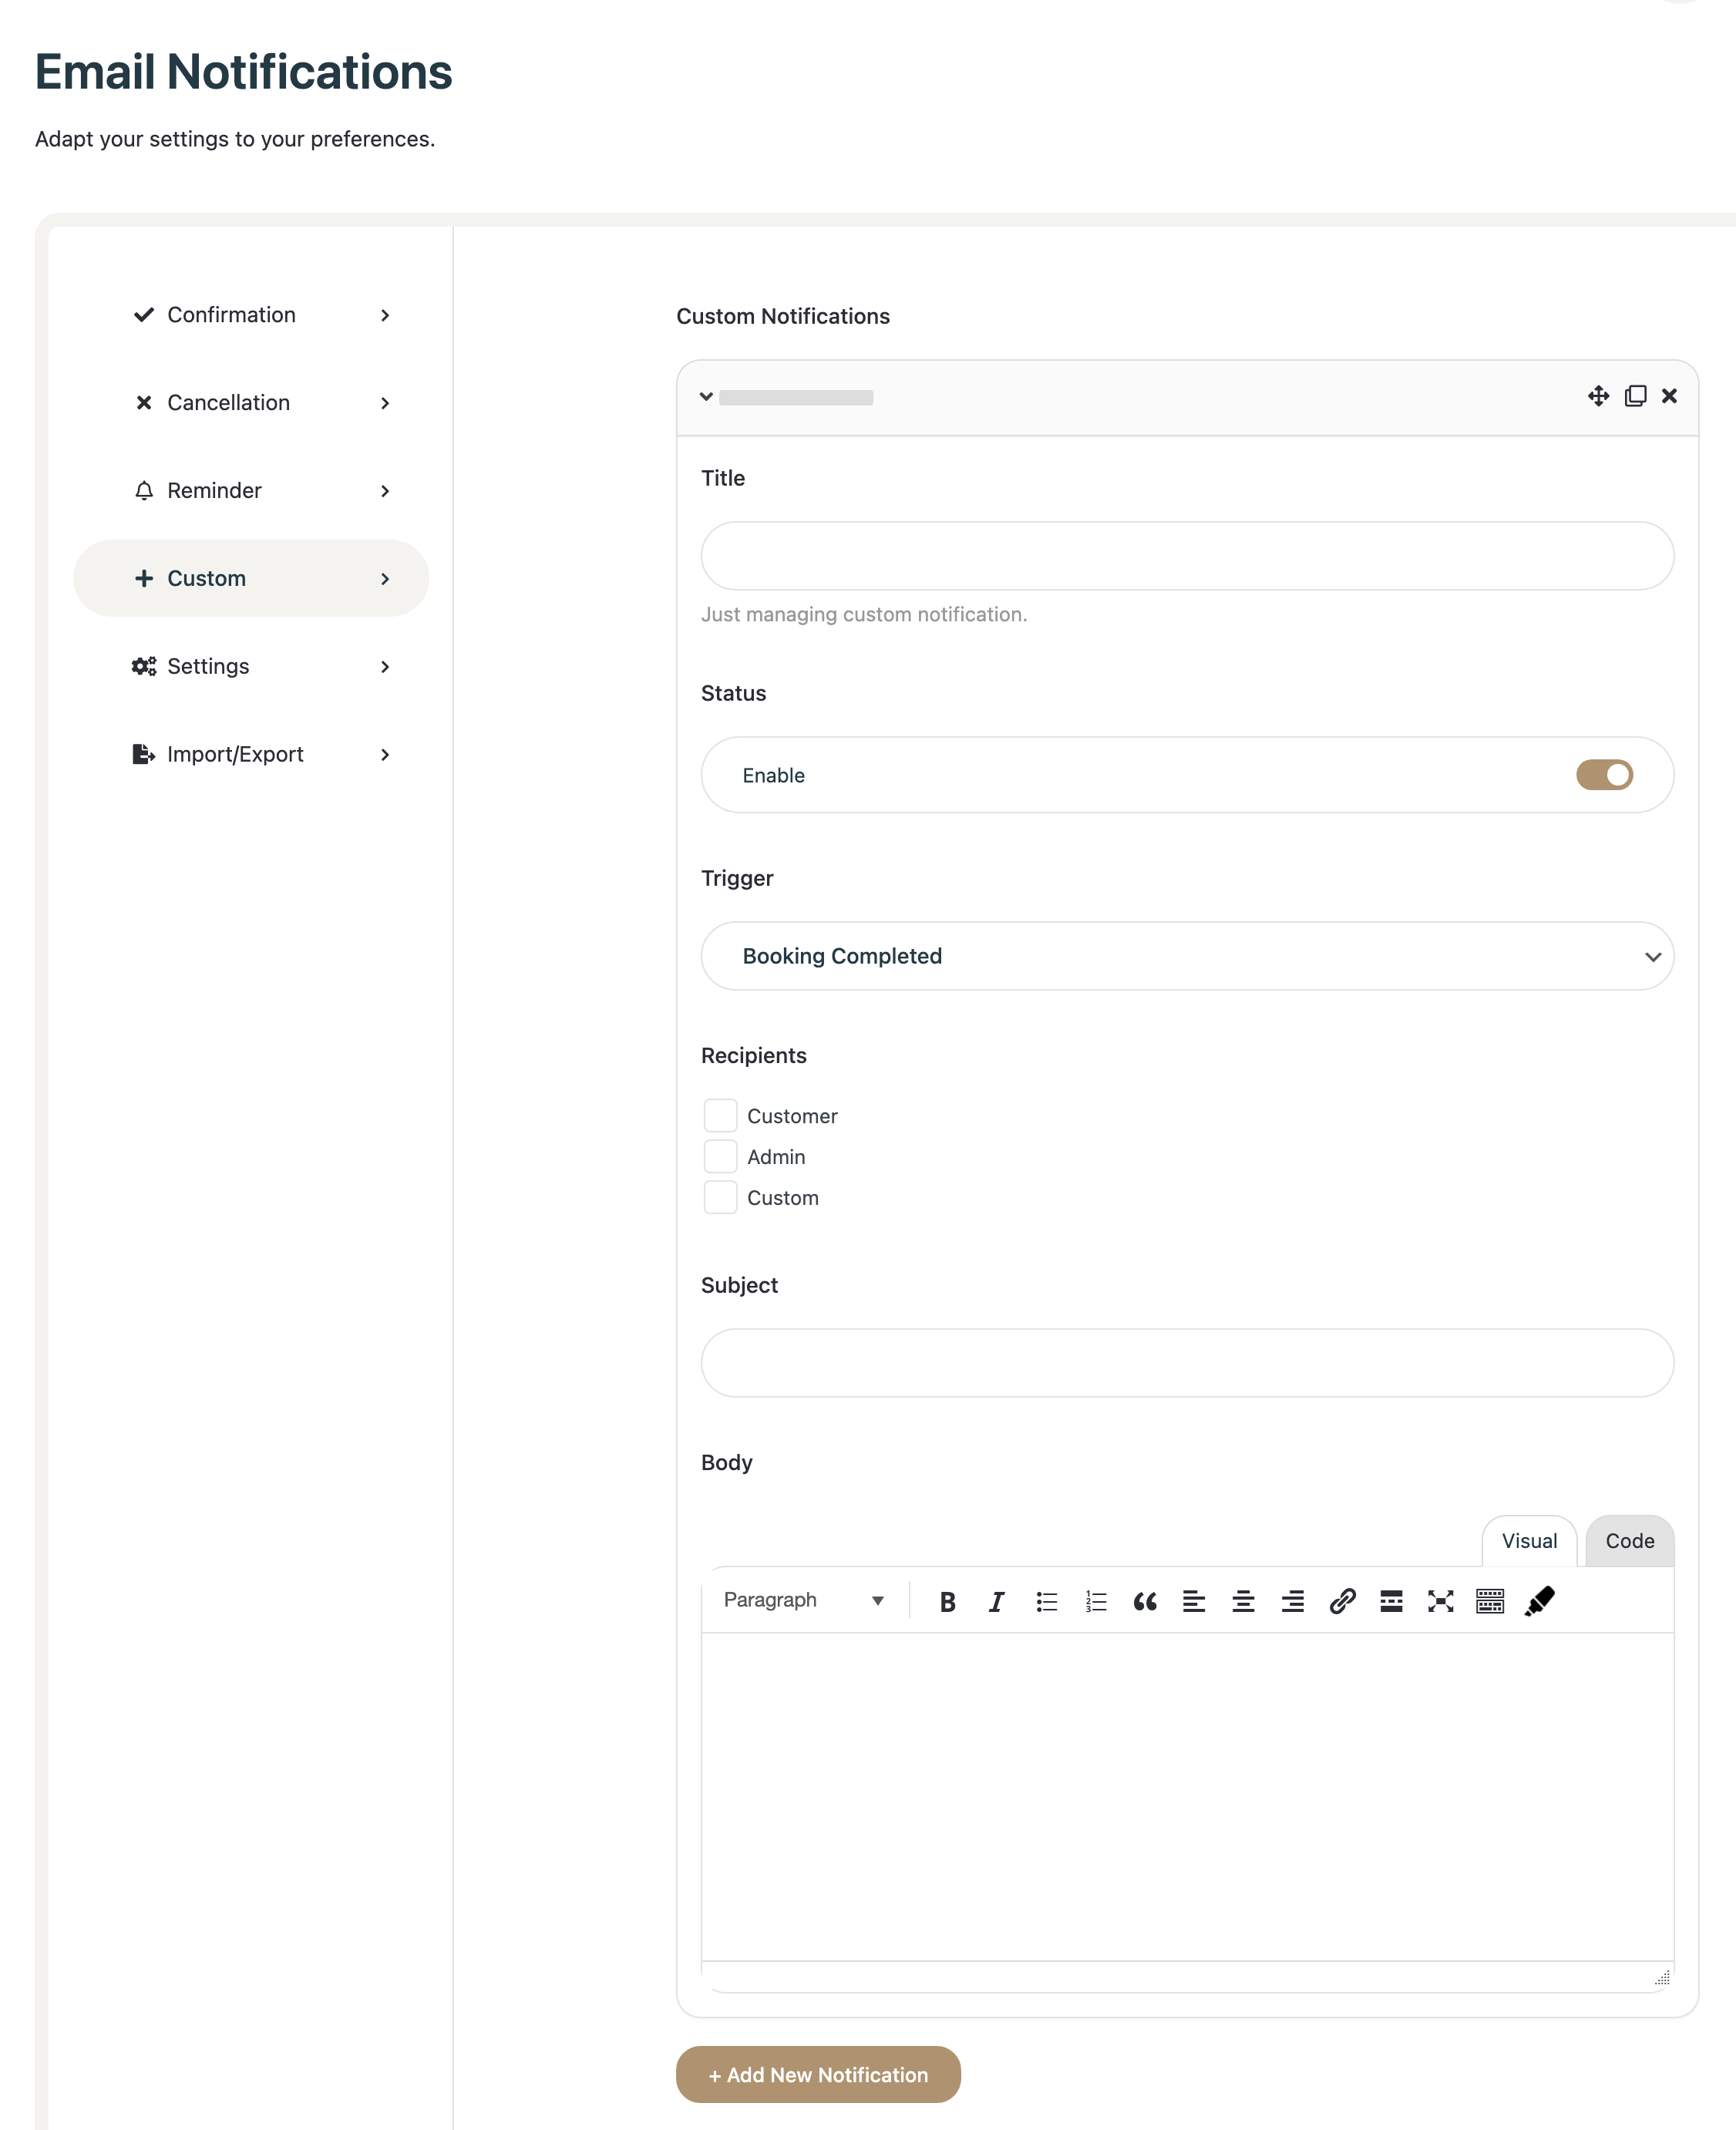Screen dimensions: 1736x2130
Task: Insert a bulleted list
Action: [x=1046, y=1602]
